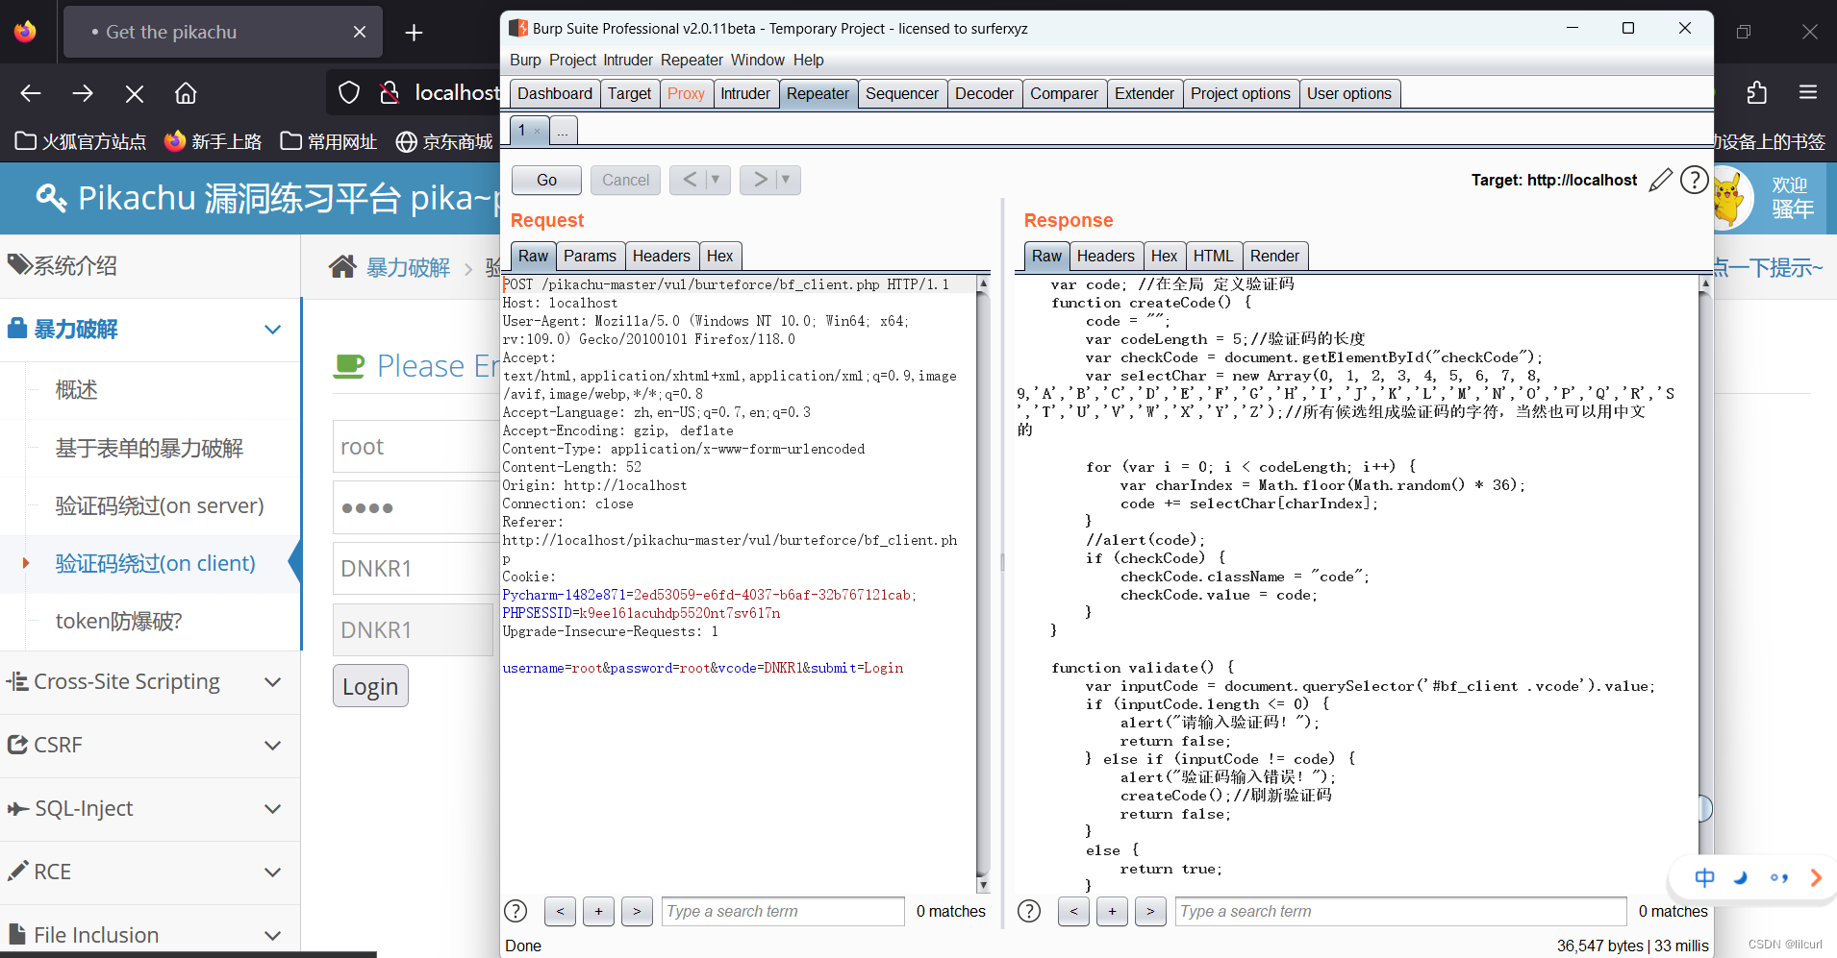Image resolution: width=1837 pixels, height=958 pixels.
Task: Click IME Chinese mode indicator icon
Action: [x=1704, y=877]
